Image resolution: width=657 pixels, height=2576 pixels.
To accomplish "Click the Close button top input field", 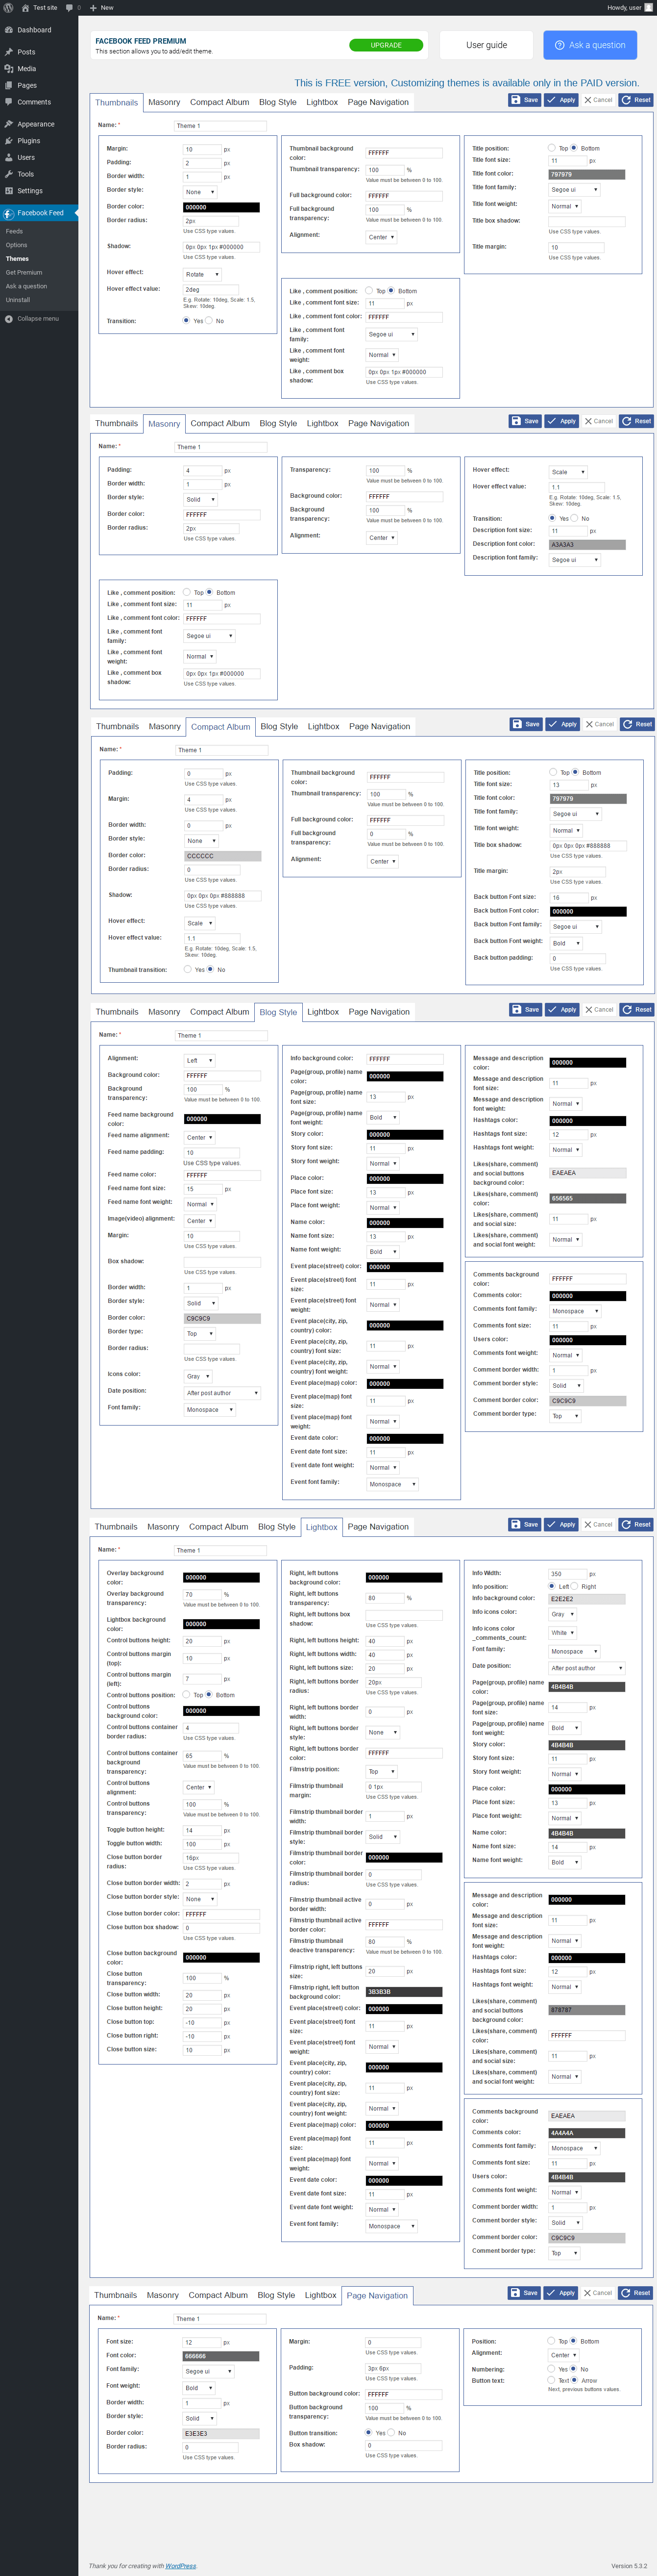I will [x=202, y=2022].
